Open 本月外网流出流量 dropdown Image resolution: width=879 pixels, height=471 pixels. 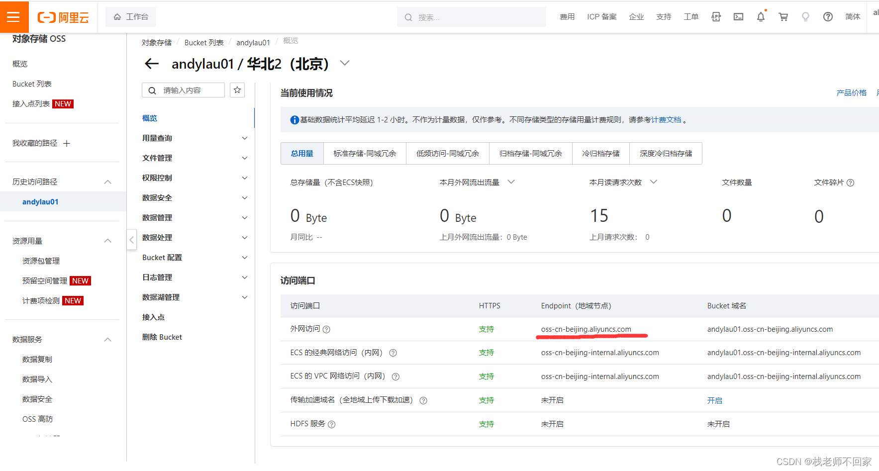pyautogui.click(x=511, y=182)
